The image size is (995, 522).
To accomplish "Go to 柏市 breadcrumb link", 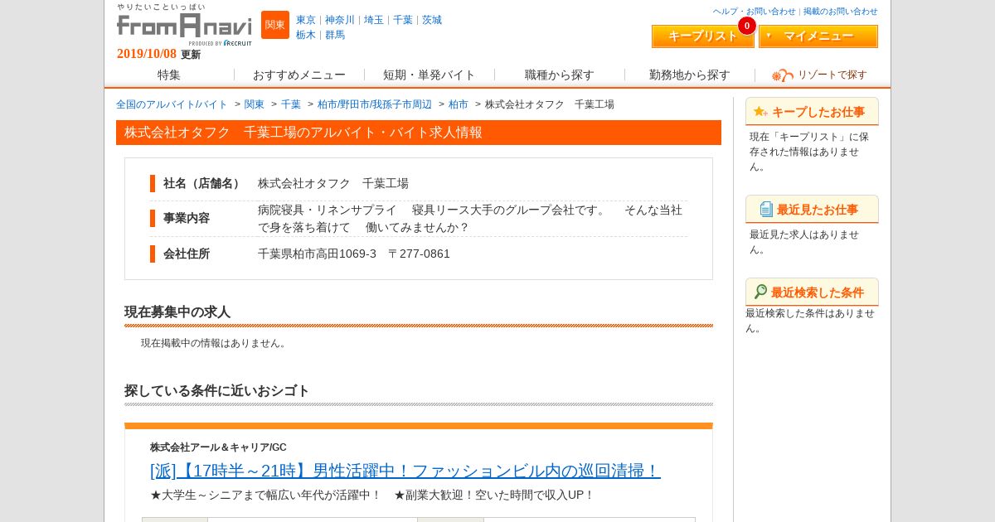I will click(459, 104).
